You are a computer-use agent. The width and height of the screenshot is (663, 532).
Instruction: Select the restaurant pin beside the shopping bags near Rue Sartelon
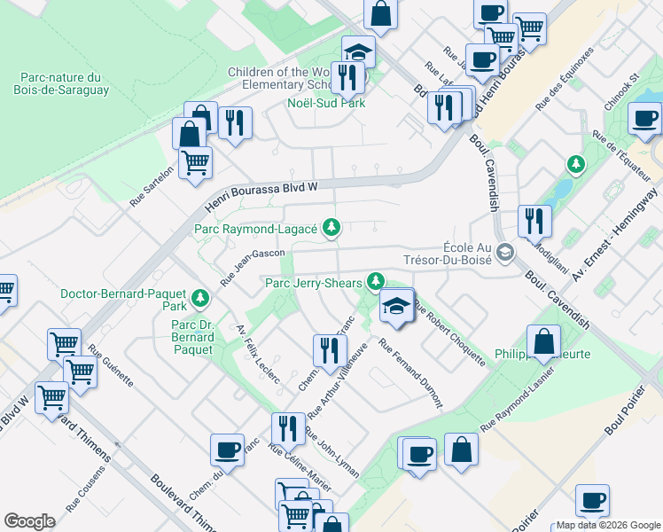click(x=235, y=123)
